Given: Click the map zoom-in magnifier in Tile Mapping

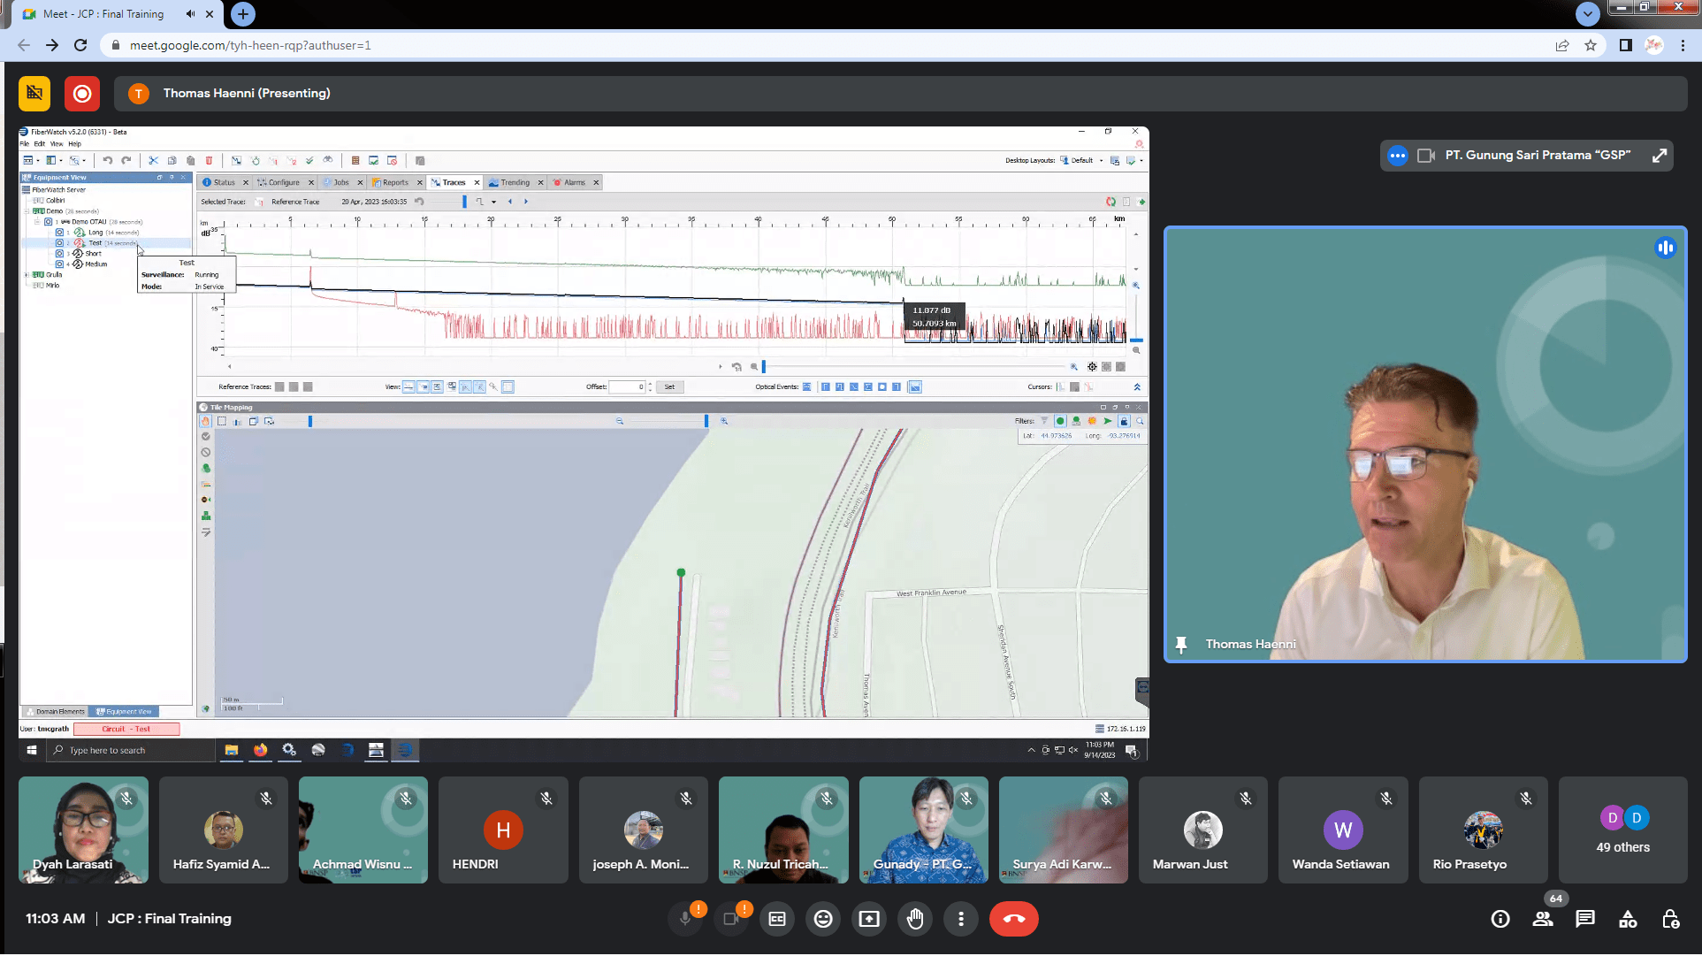Looking at the screenshot, I should 724,421.
